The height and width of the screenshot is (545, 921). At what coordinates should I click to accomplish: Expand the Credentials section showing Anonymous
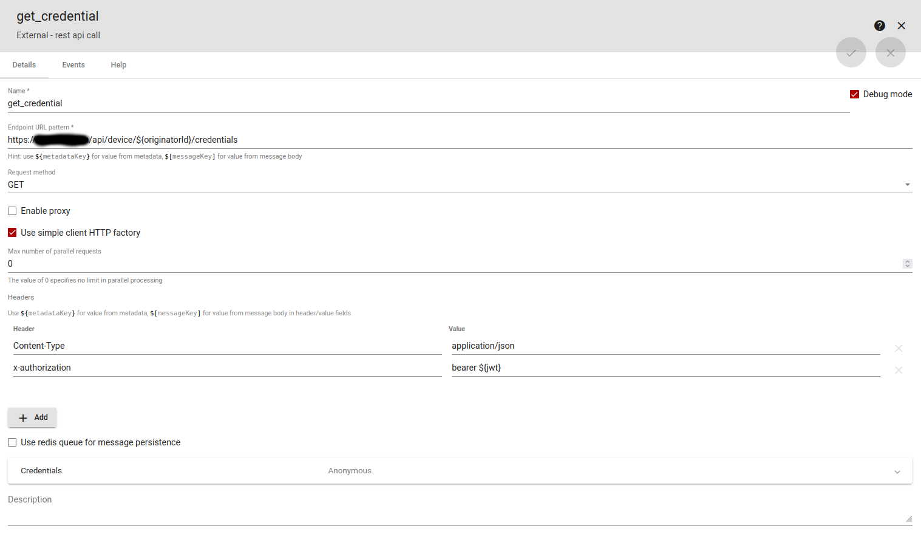coord(897,470)
